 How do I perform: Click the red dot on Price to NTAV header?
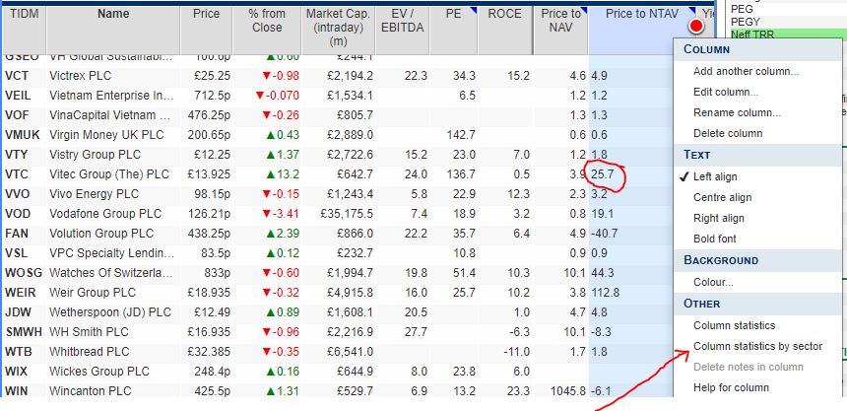click(x=696, y=26)
